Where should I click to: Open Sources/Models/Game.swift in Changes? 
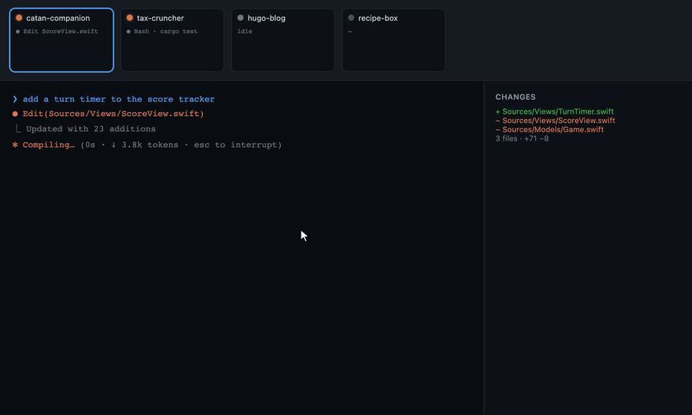click(550, 129)
